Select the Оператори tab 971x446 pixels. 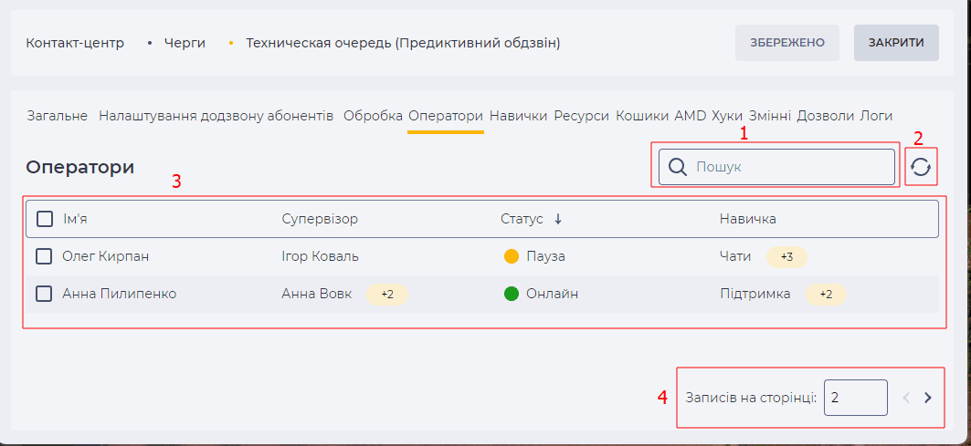point(446,116)
